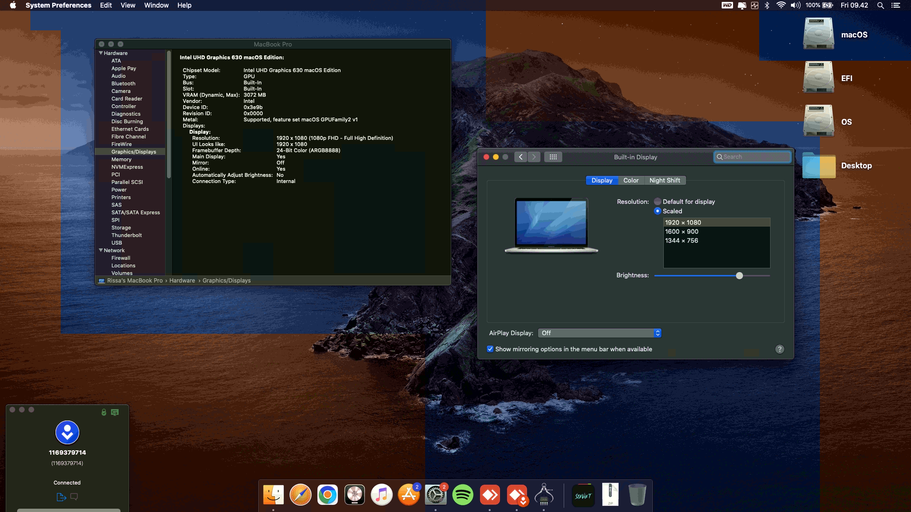Launch Safari from the Dock
This screenshot has height=512, width=911.
(x=300, y=495)
